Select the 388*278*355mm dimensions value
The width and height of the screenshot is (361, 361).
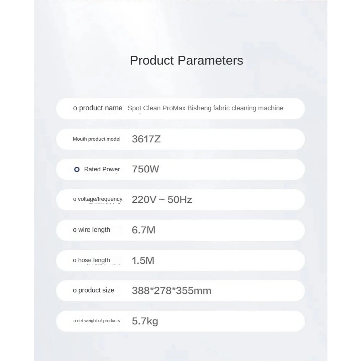pos(172,290)
